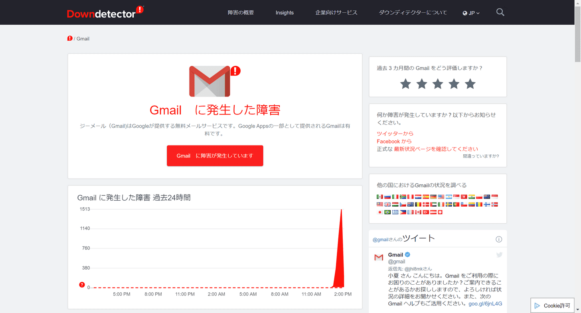The width and height of the screenshot is (581, 313).
Task: Click the page vertical scrollbar thumb
Action: (578, 34)
